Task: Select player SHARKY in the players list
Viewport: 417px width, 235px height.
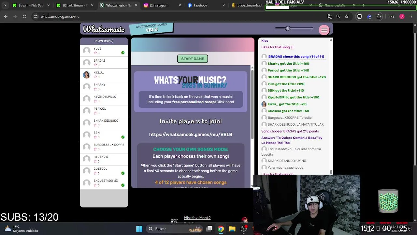Action: (104, 87)
